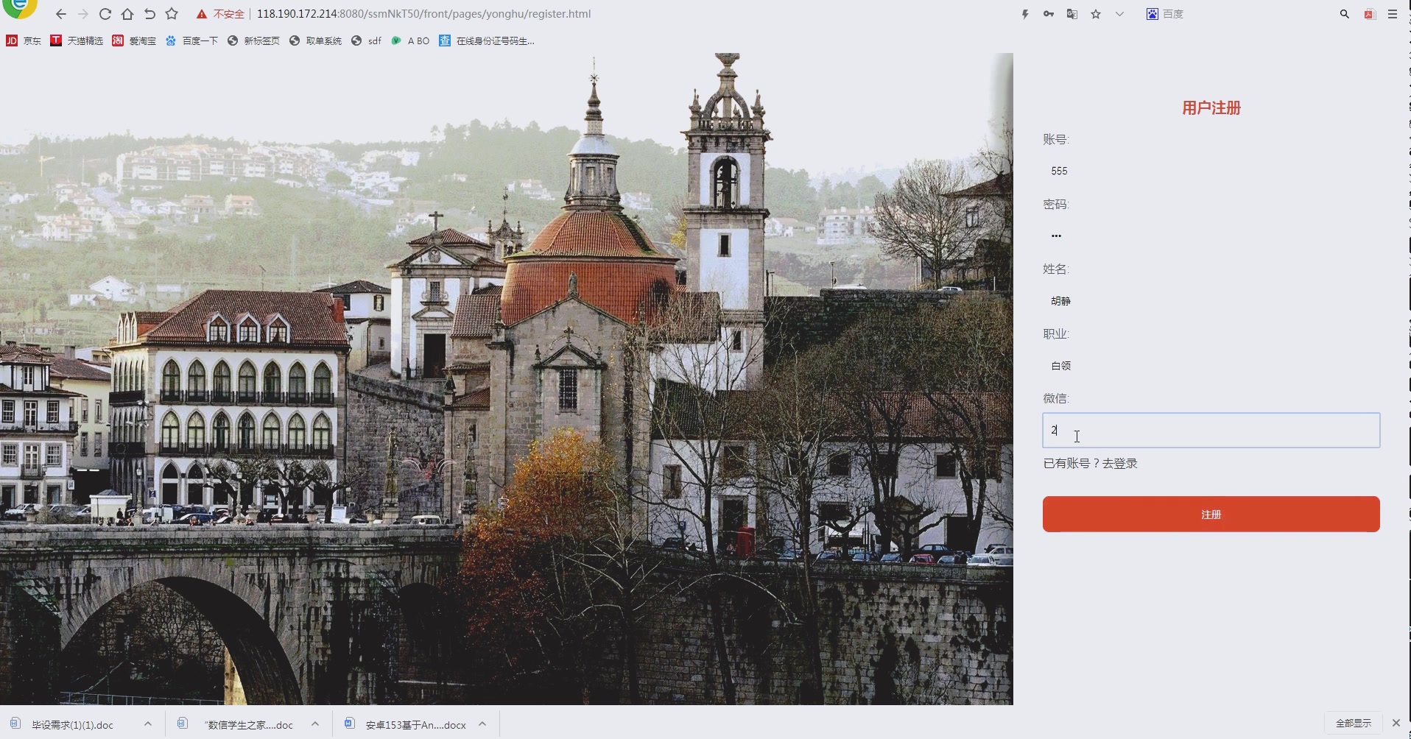Open the saved passwords key icon
1411x739 pixels.
(1049, 14)
